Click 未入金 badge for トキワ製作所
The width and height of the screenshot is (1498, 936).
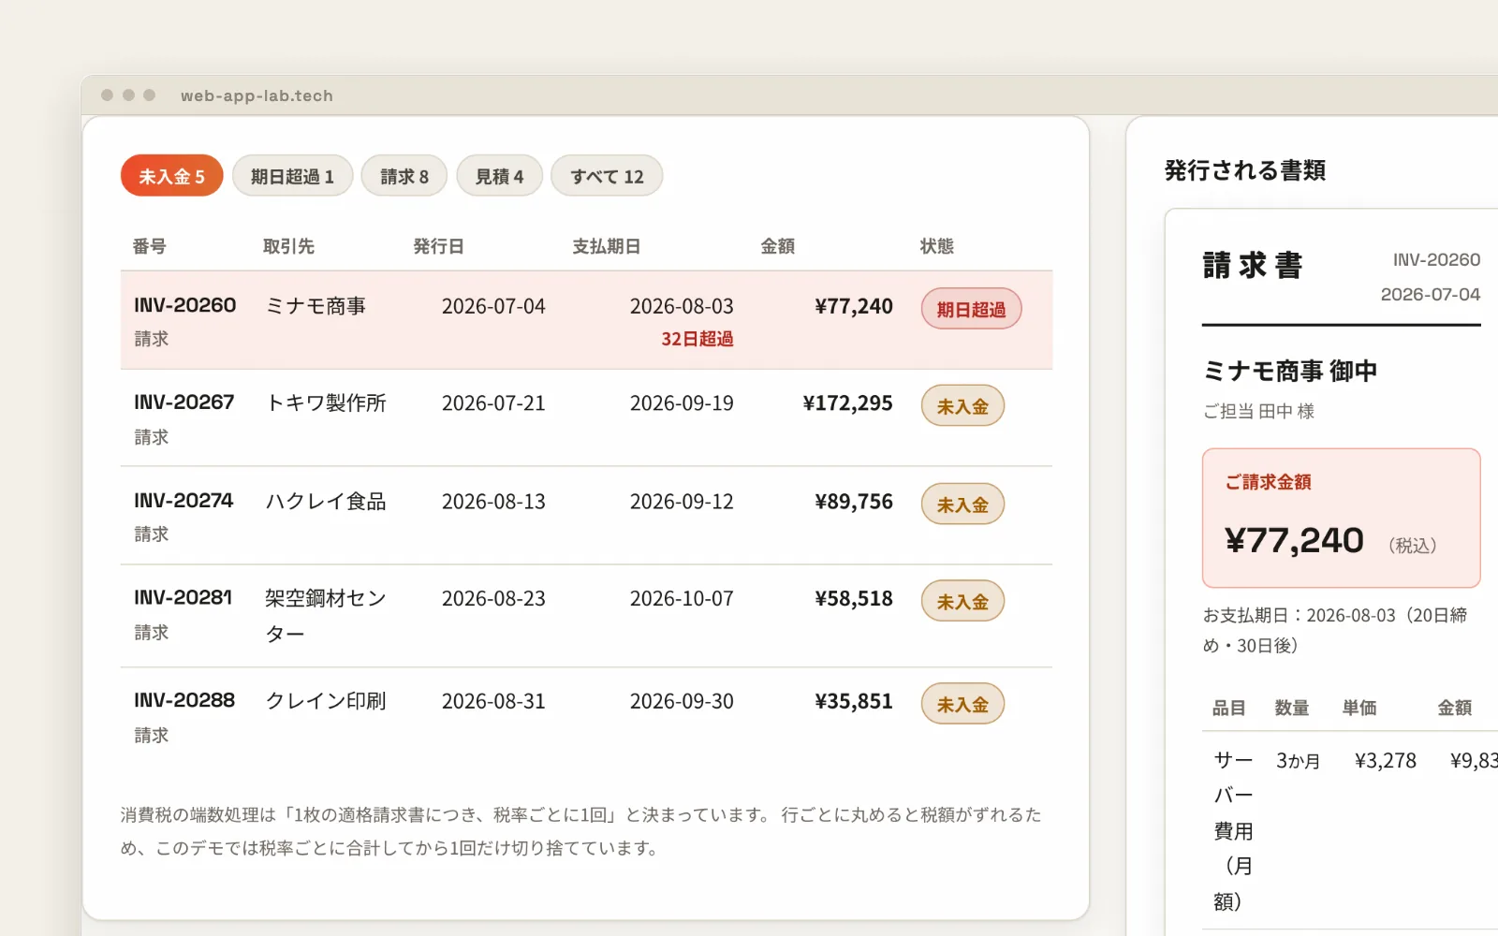pos(962,406)
